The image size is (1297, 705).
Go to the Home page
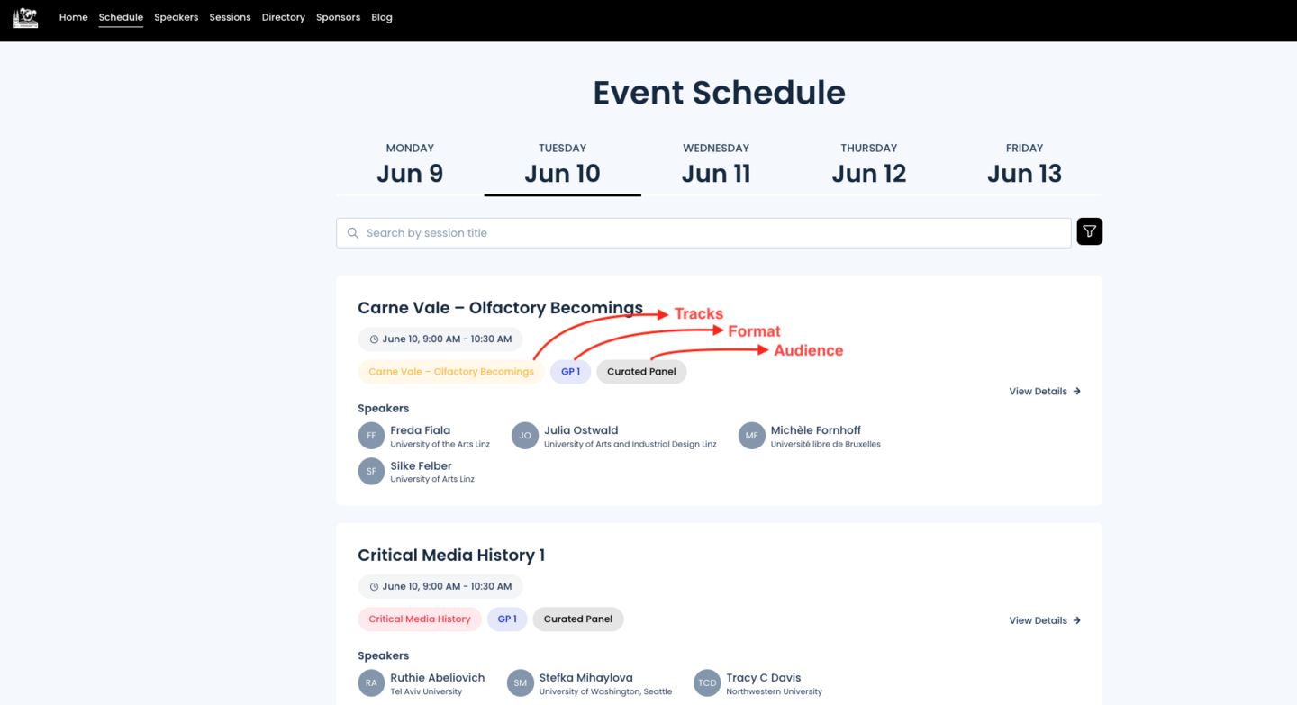(73, 17)
